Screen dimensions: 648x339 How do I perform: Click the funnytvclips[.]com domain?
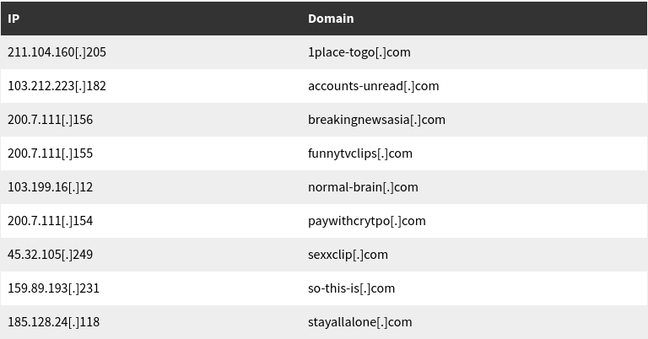pyautogui.click(x=360, y=153)
